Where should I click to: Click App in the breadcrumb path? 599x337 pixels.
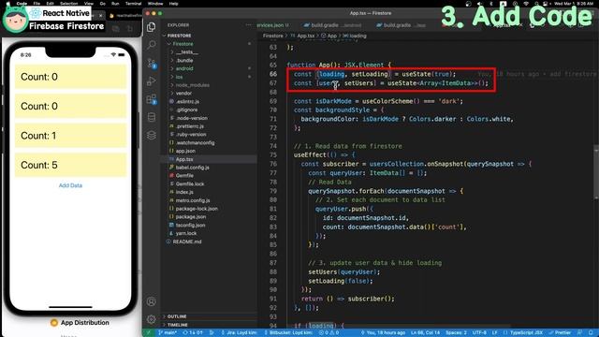coord(332,36)
